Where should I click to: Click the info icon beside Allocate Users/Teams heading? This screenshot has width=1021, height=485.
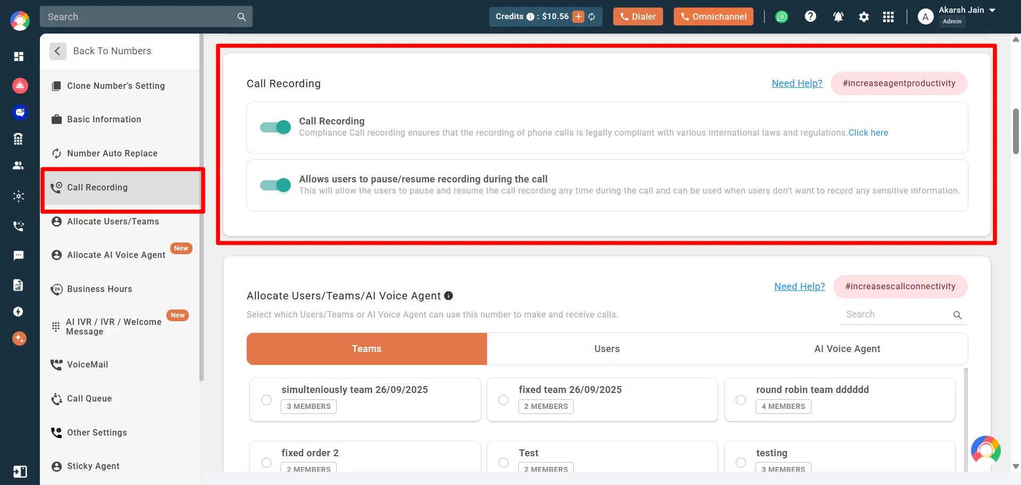point(448,296)
